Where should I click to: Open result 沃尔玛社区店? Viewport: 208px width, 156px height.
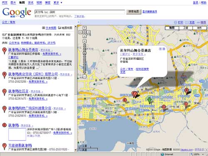coord(18,91)
